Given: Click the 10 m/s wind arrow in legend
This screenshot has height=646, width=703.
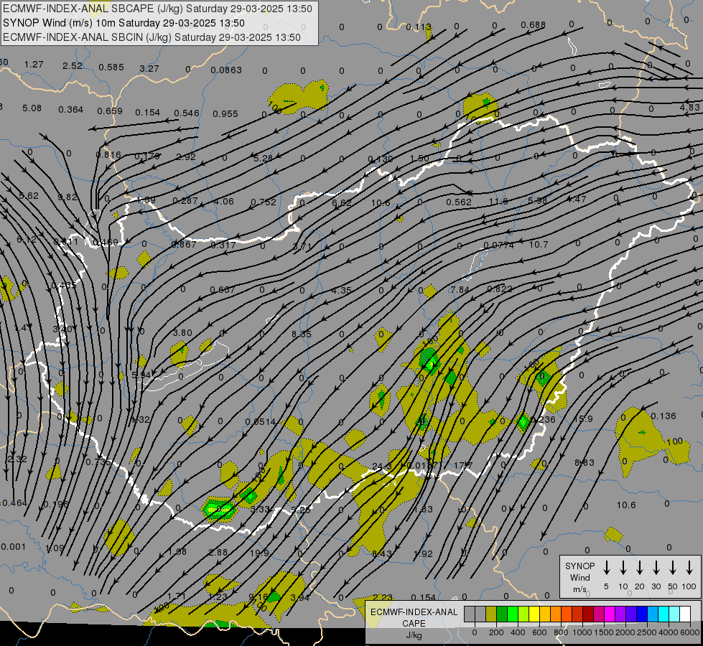Looking at the screenshot, I should (623, 568).
